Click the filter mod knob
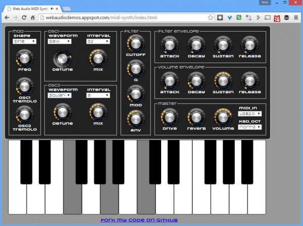 point(136,94)
